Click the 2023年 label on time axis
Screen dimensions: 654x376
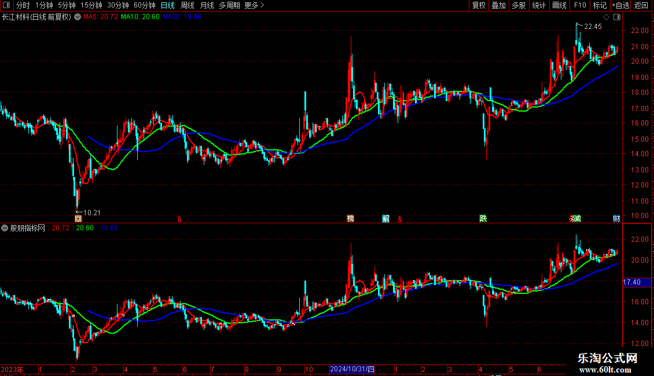[x=12, y=369]
